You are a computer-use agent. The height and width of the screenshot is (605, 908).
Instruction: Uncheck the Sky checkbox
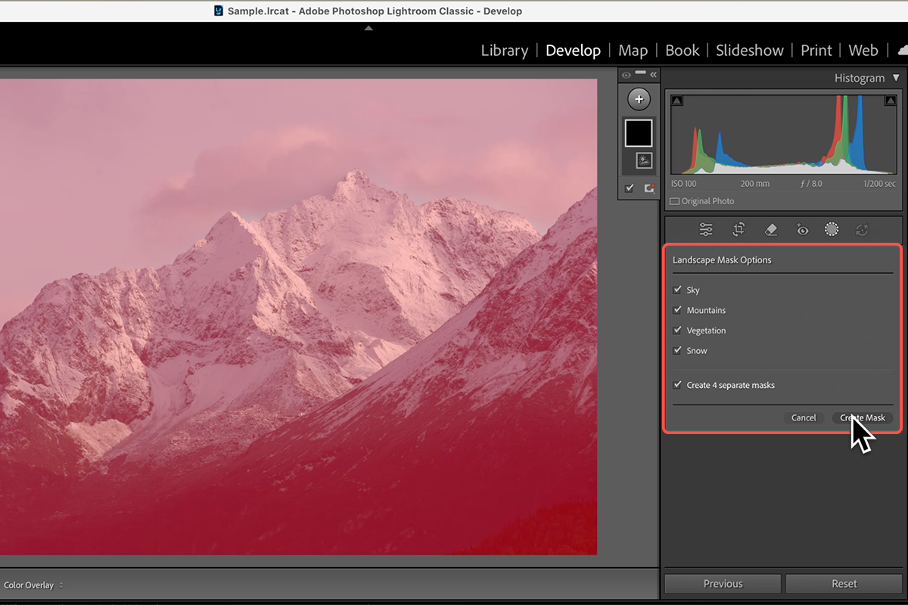(677, 290)
